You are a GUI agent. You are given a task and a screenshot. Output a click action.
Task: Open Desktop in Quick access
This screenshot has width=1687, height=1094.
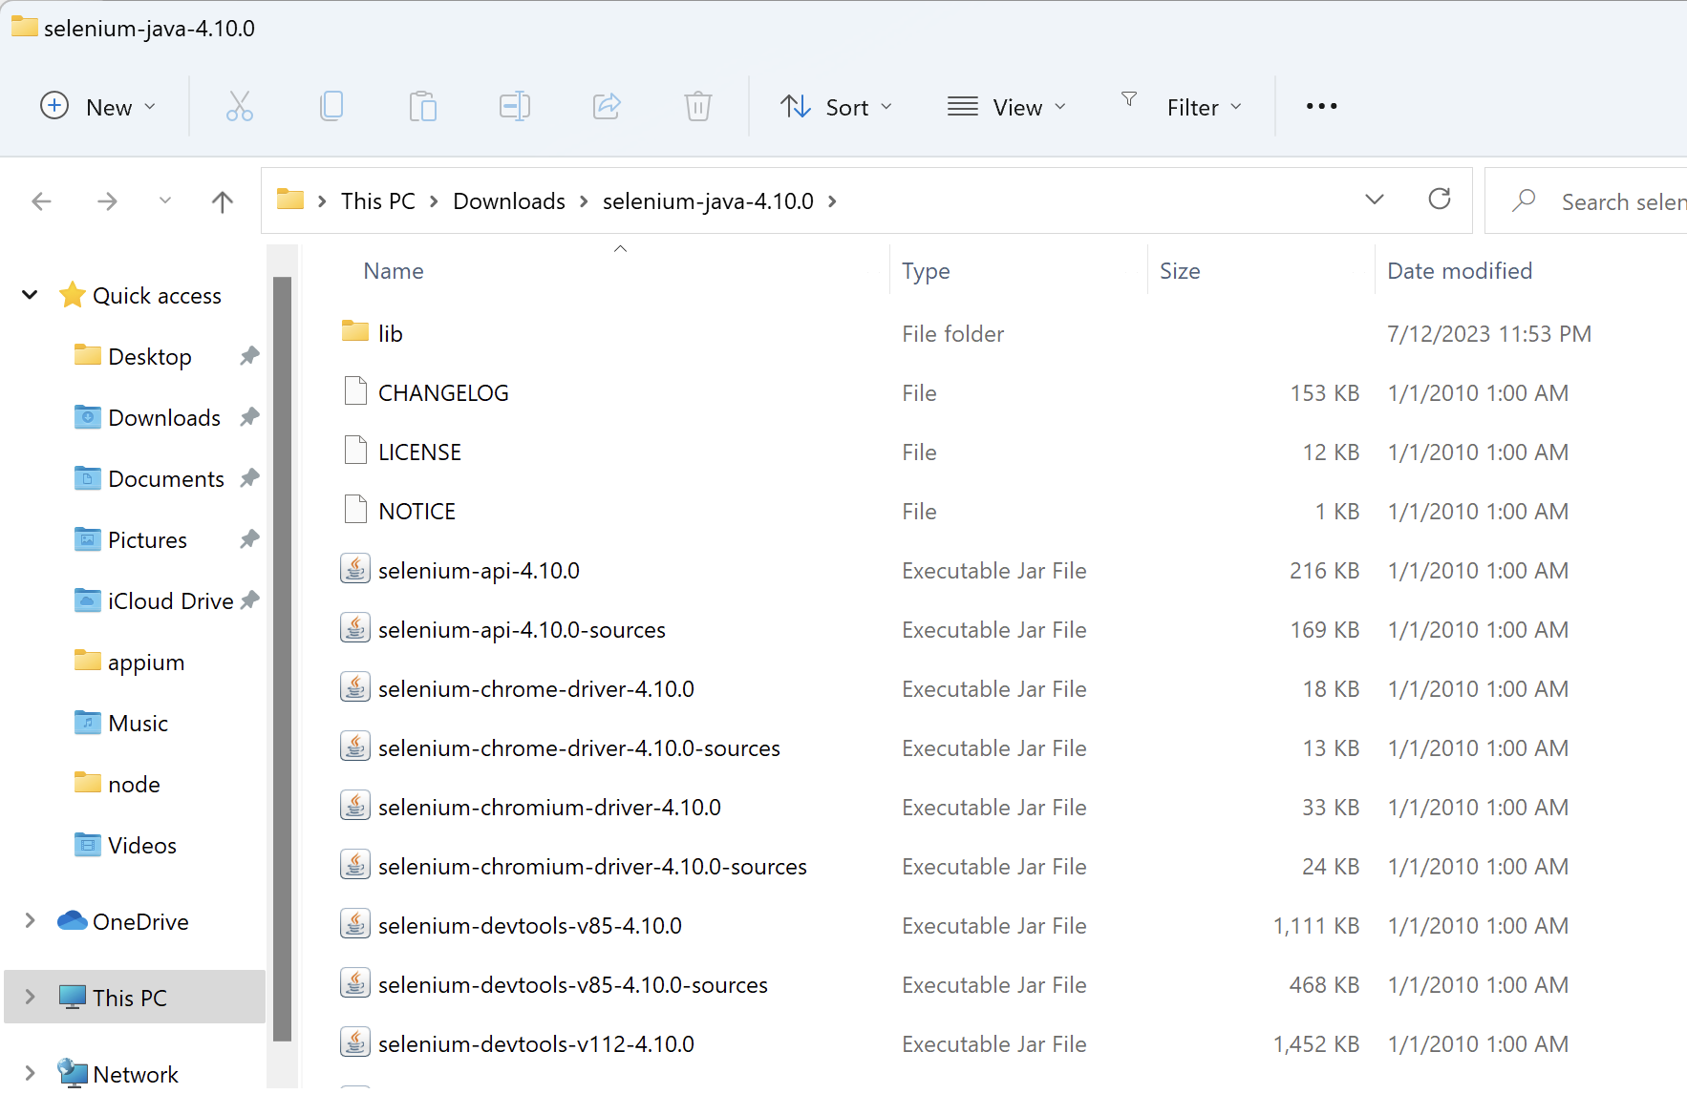point(150,357)
